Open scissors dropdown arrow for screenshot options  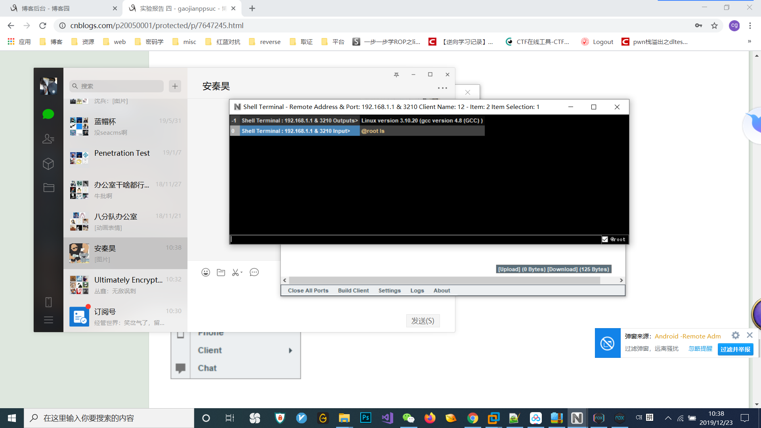click(x=241, y=272)
